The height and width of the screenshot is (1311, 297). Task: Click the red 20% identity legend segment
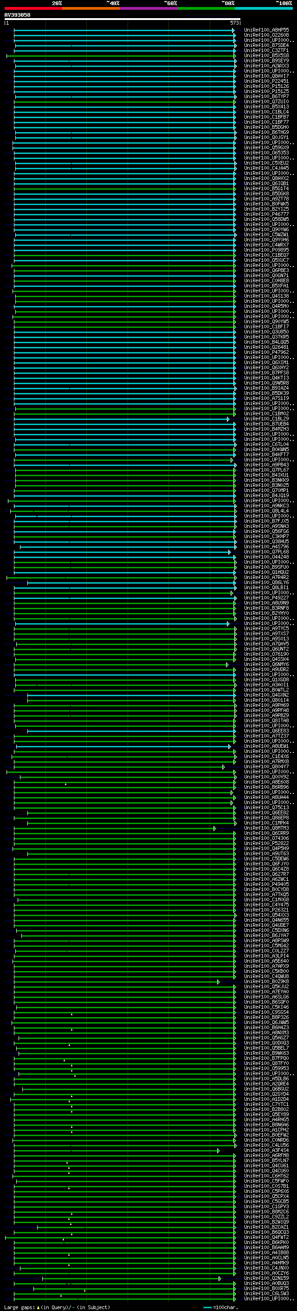[33, 8]
